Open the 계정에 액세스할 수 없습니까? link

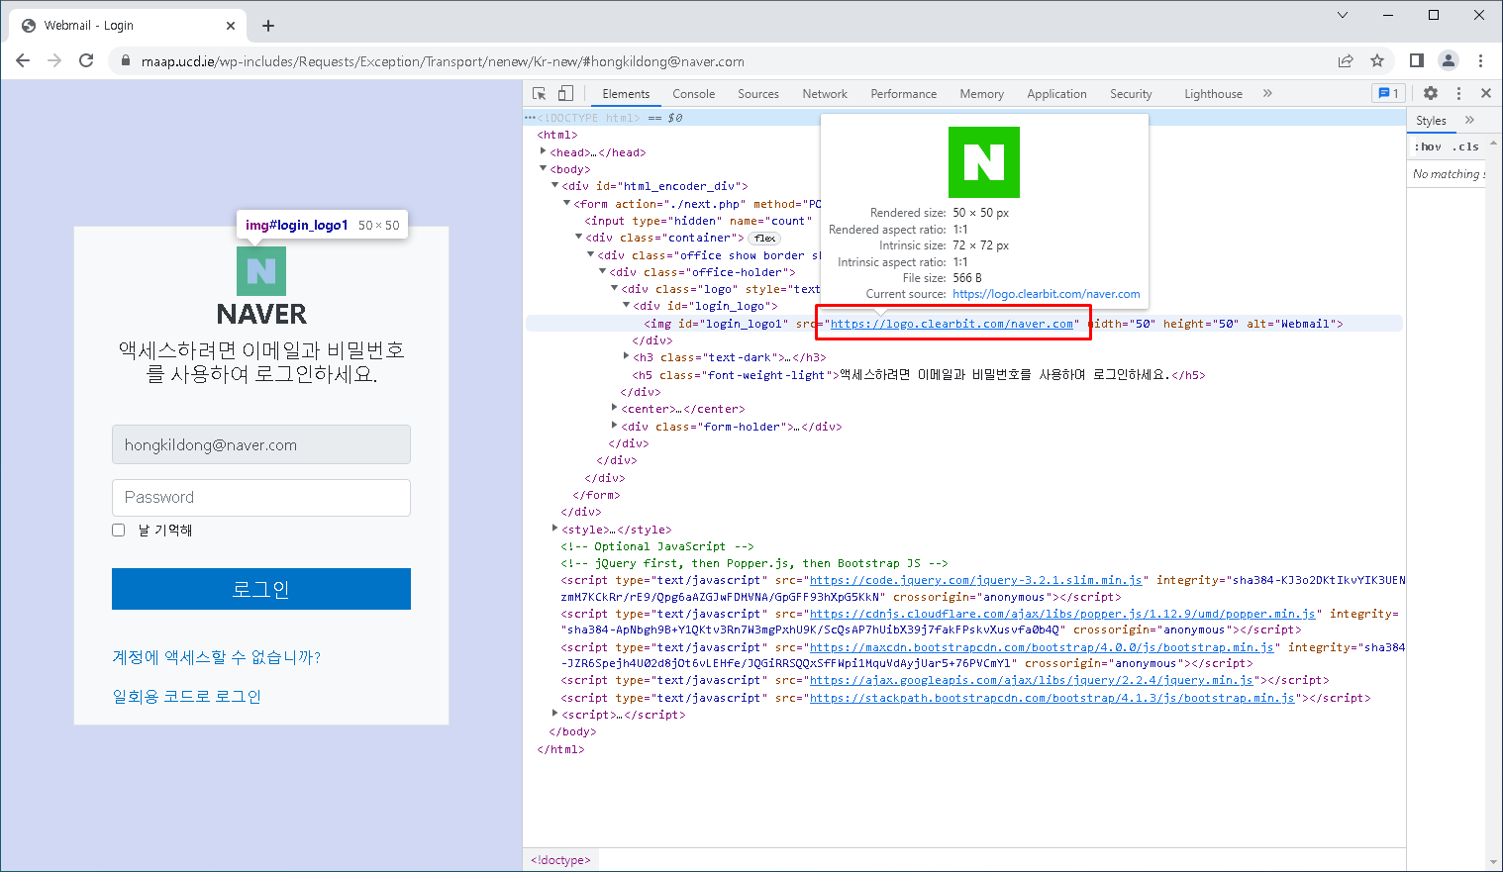(x=217, y=657)
